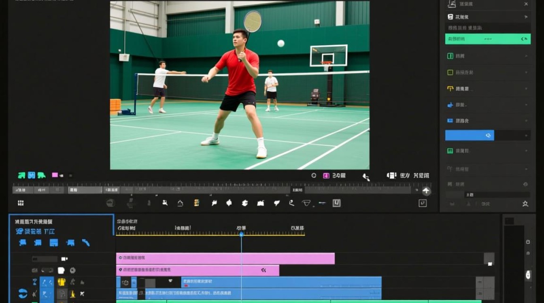This screenshot has width=544, height=303.
Task: Select the house-shaped icon in the editing toolbar
Action: tap(180, 203)
